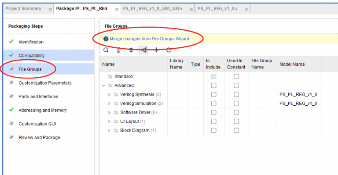Check Is Include box for Block Diagram
Image resolution: width=338 pixels, height=175 pixels.
[x=213, y=130]
